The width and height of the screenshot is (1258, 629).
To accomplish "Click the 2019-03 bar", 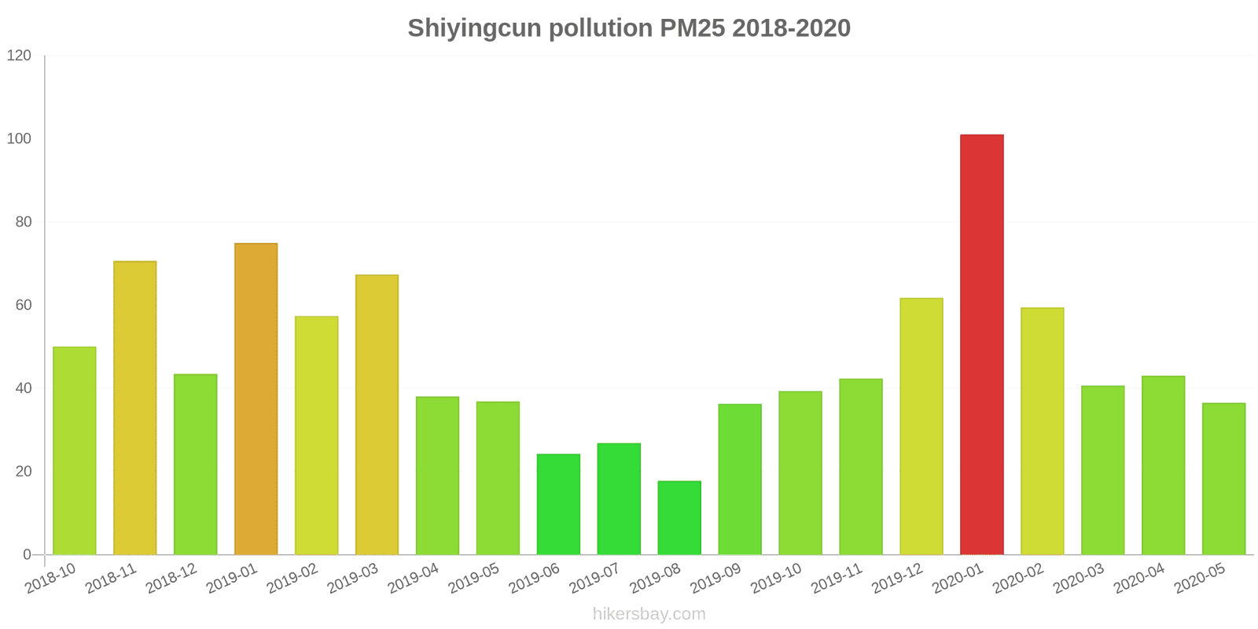I will [x=377, y=414].
